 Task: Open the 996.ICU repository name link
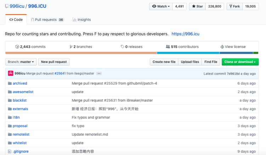click(37, 6)
